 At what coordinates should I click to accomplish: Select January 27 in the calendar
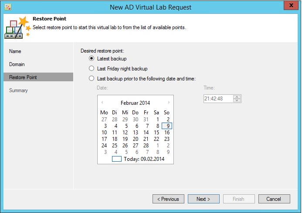click(104, 120)
